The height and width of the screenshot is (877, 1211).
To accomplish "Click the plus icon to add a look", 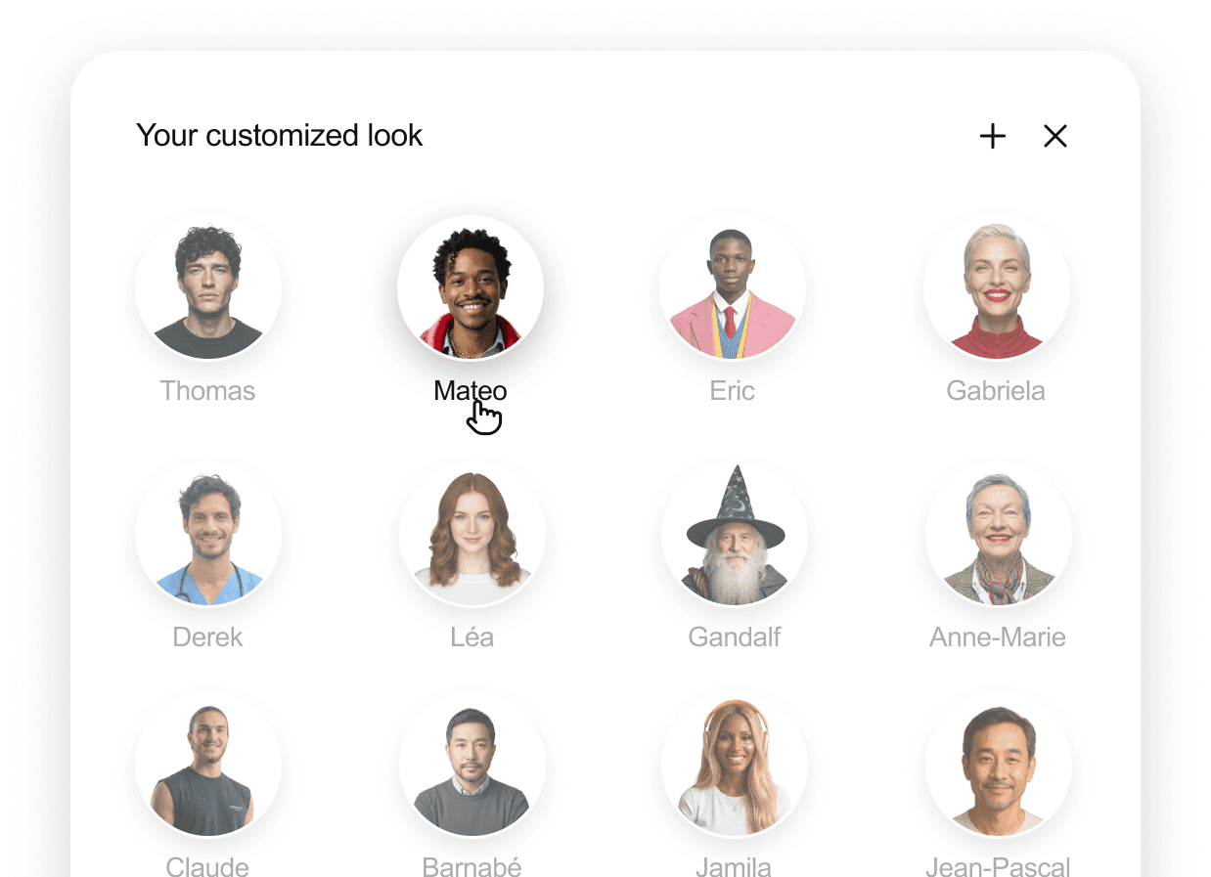I will (993, 136).
